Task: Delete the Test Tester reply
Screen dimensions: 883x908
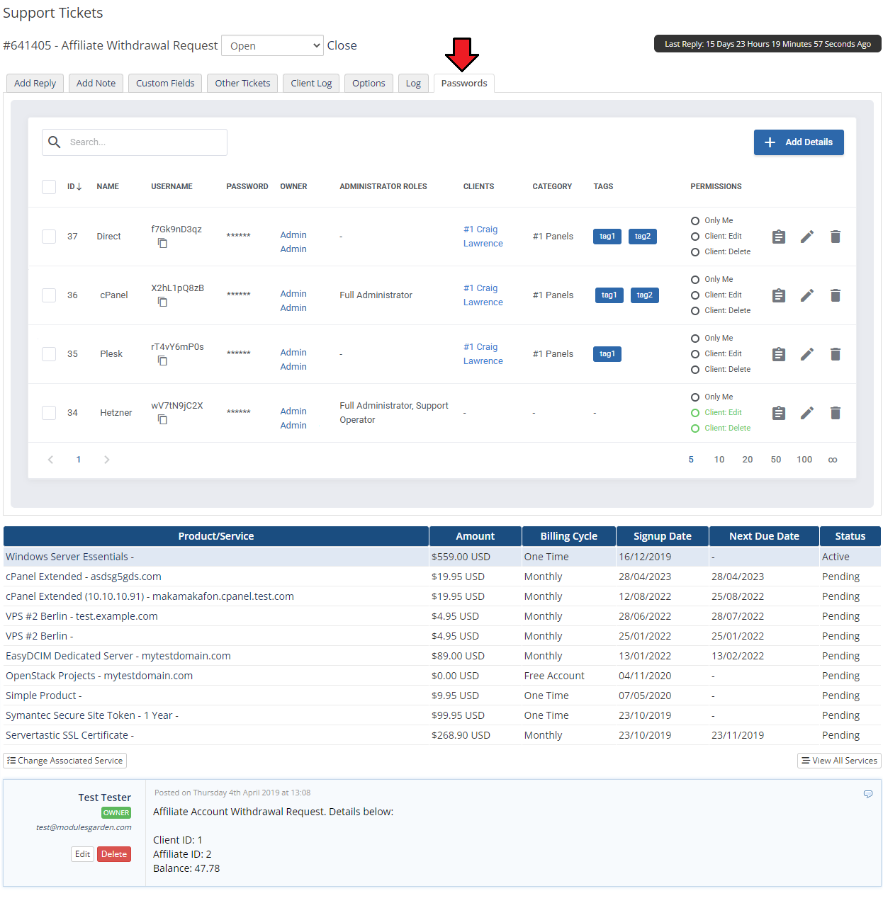Action: click(114, 854)
